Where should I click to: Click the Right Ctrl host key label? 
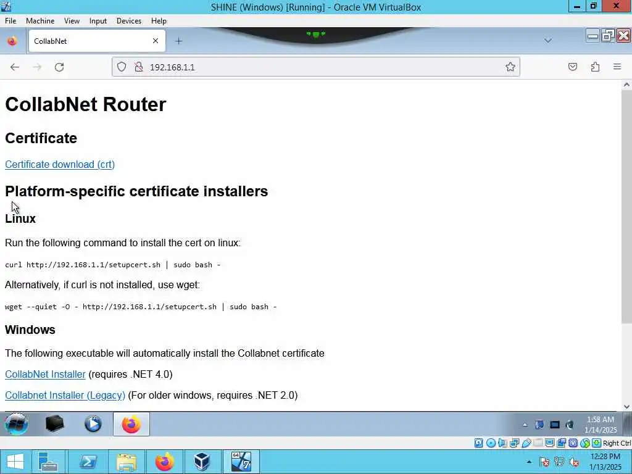[617, 443]
